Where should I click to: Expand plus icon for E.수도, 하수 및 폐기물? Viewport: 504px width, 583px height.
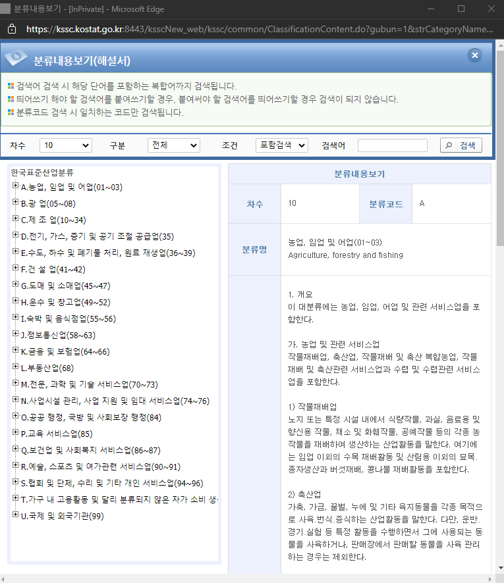15,251
